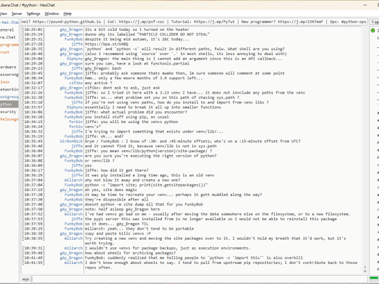Open the Settings menu

pyautogui.click(x=33, y=13)
